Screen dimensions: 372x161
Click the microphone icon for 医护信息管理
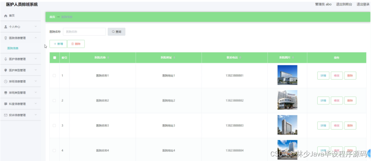click(x=6, y=59)
